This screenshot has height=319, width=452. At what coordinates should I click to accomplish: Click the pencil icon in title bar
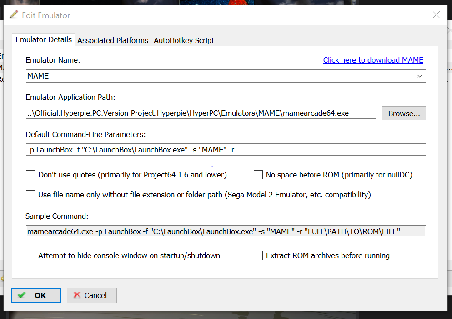pos(14,15)
